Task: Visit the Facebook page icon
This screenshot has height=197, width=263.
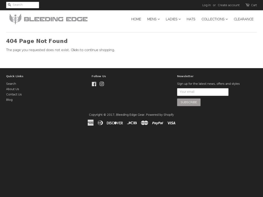Action: (94, 84)
